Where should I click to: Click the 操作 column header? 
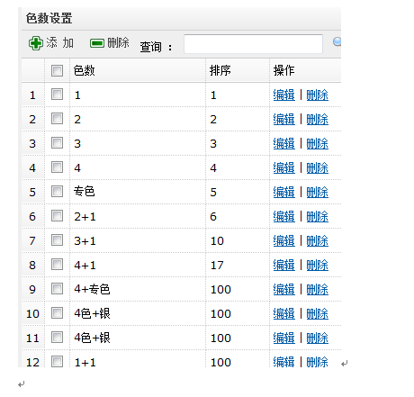[284, 71]
